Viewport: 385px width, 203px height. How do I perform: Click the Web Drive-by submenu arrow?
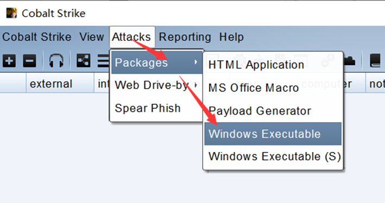click(x=195, y=85)
